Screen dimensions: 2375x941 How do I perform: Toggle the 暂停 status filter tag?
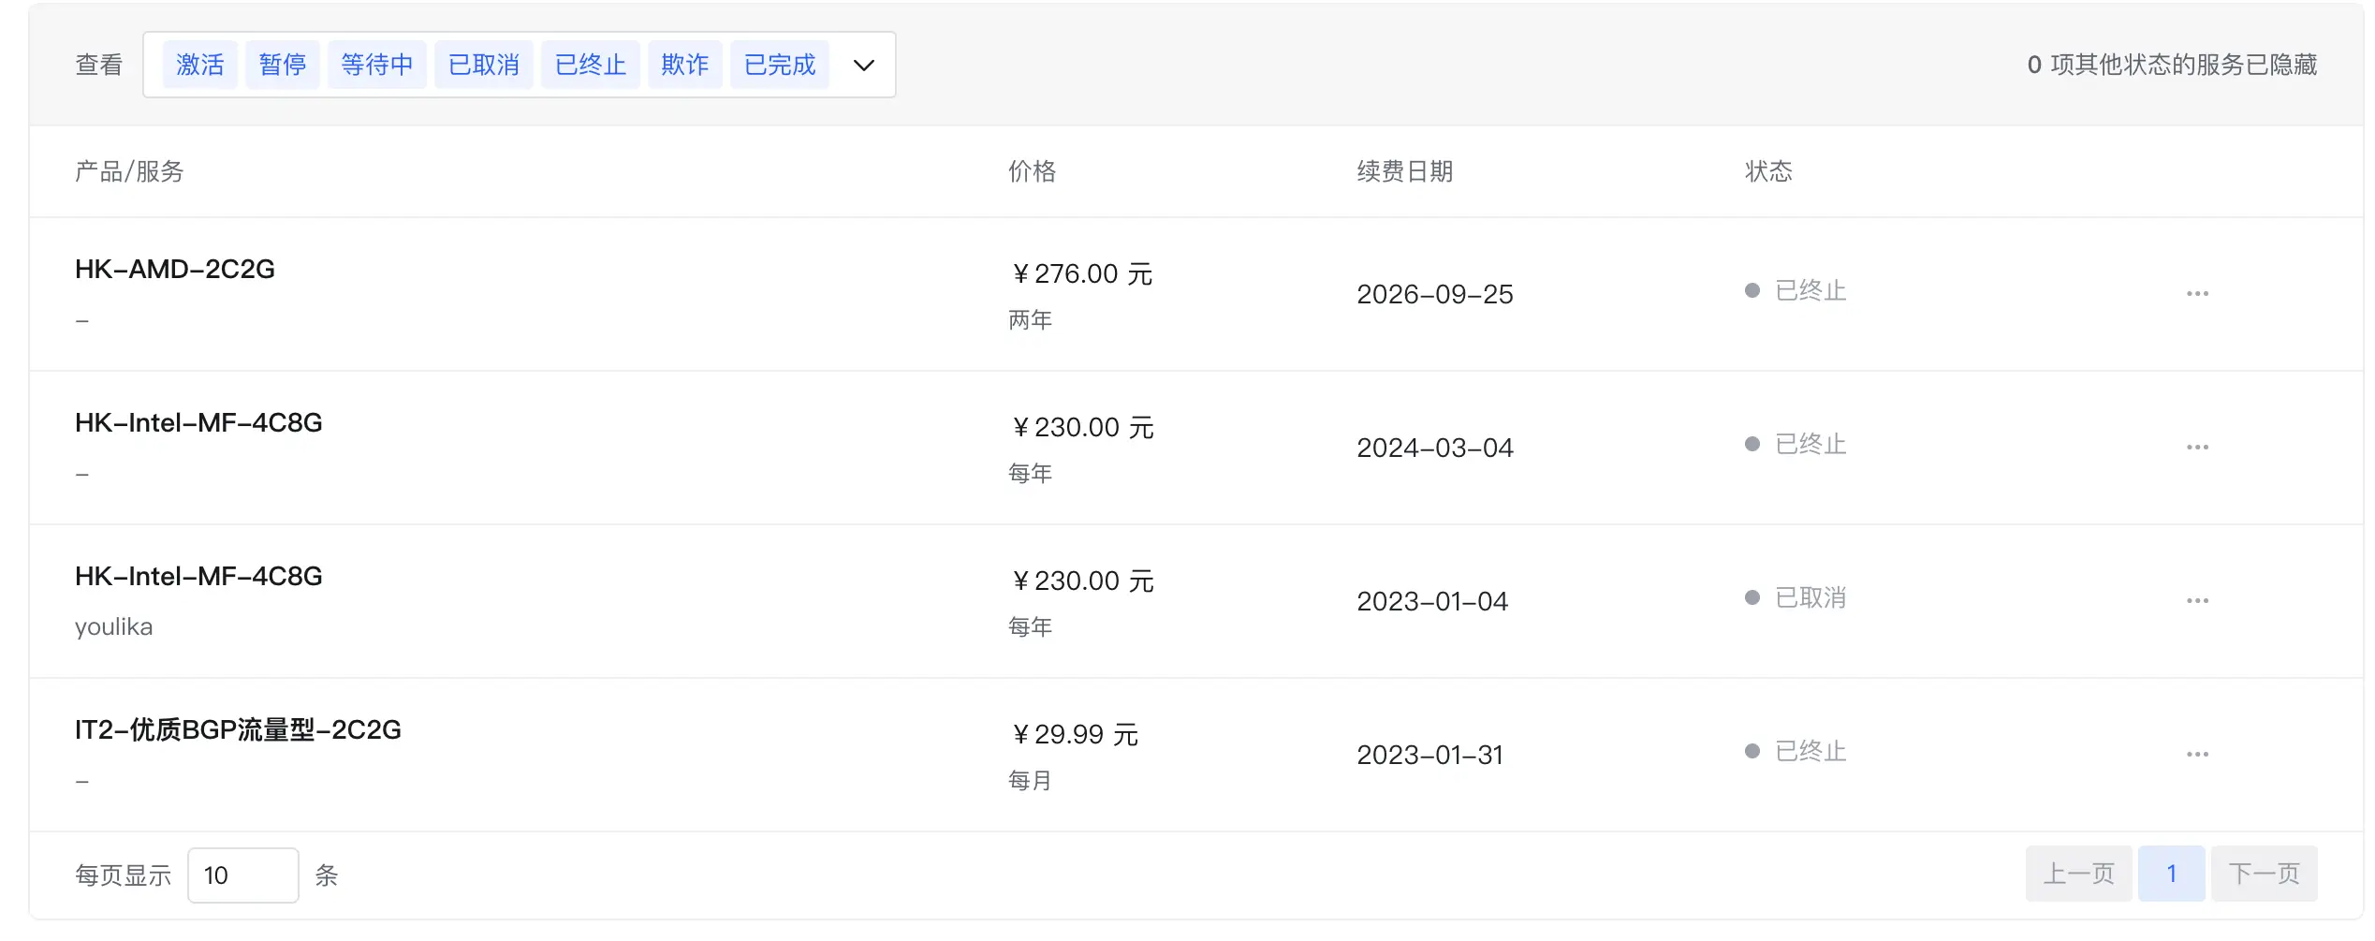pyautogui.click(x=283, y=65)
